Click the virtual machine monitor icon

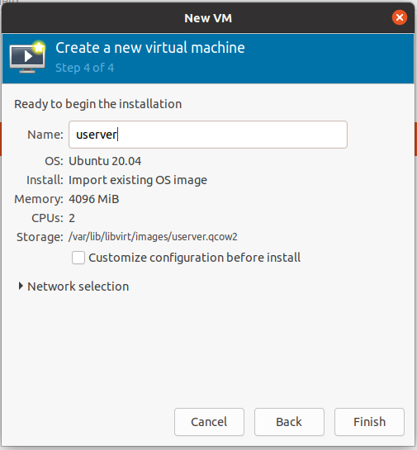(27, 57)
